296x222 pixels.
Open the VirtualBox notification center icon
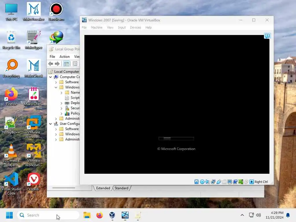267,36
